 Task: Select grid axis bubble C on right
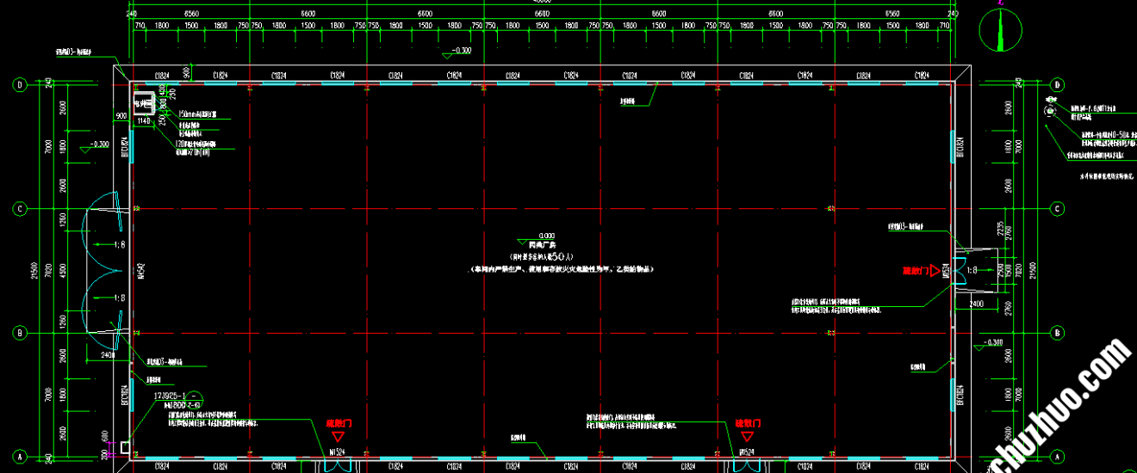[1058, 209]
